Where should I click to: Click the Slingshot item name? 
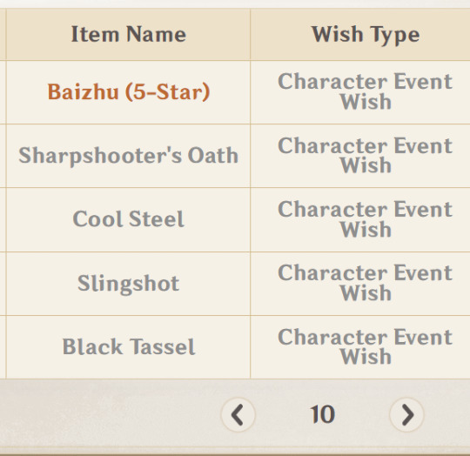click(x=129, y=283)
